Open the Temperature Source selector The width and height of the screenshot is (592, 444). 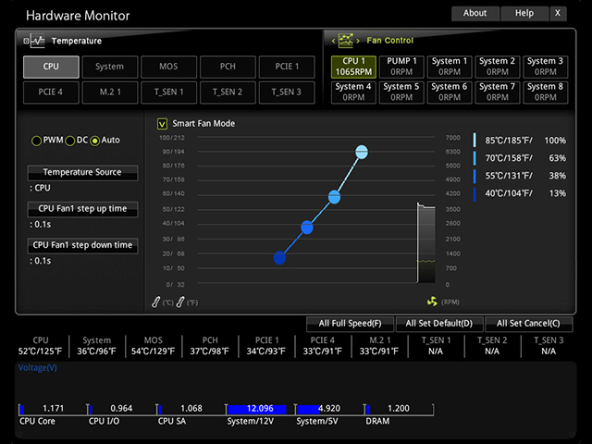tap(82, 172)
